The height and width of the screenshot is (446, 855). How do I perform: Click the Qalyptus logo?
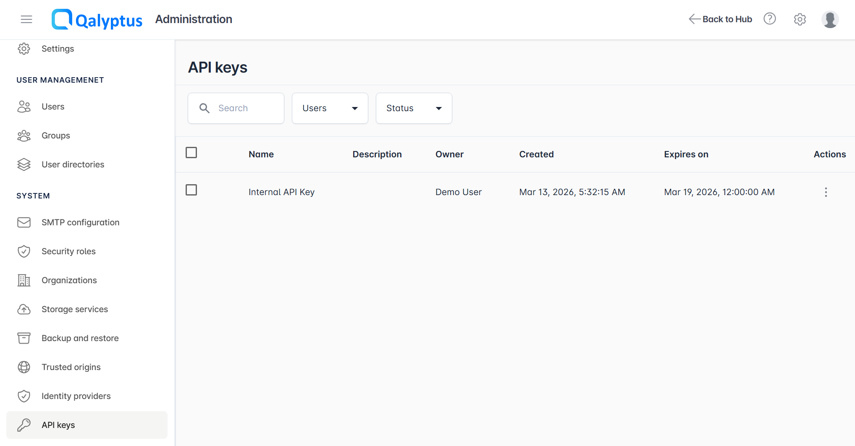tap(97, 19)
